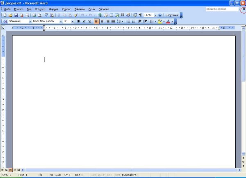Click the Columns icon
Screen dimensions: 246x178
[122, 15]
